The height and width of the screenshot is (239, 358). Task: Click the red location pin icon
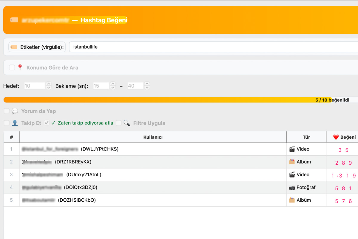coord(20,68)
